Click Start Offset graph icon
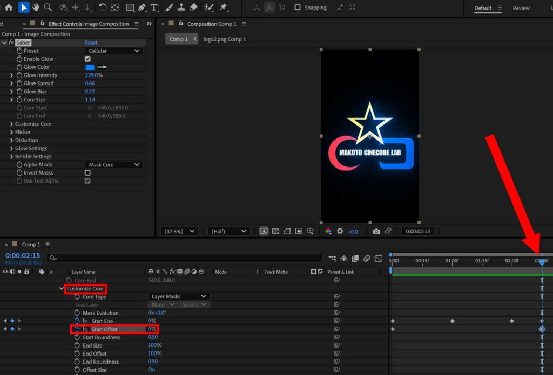 (x=86, y=329)
